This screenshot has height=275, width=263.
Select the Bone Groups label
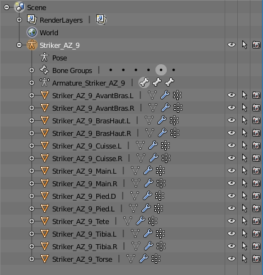click(x=72, y=70)
